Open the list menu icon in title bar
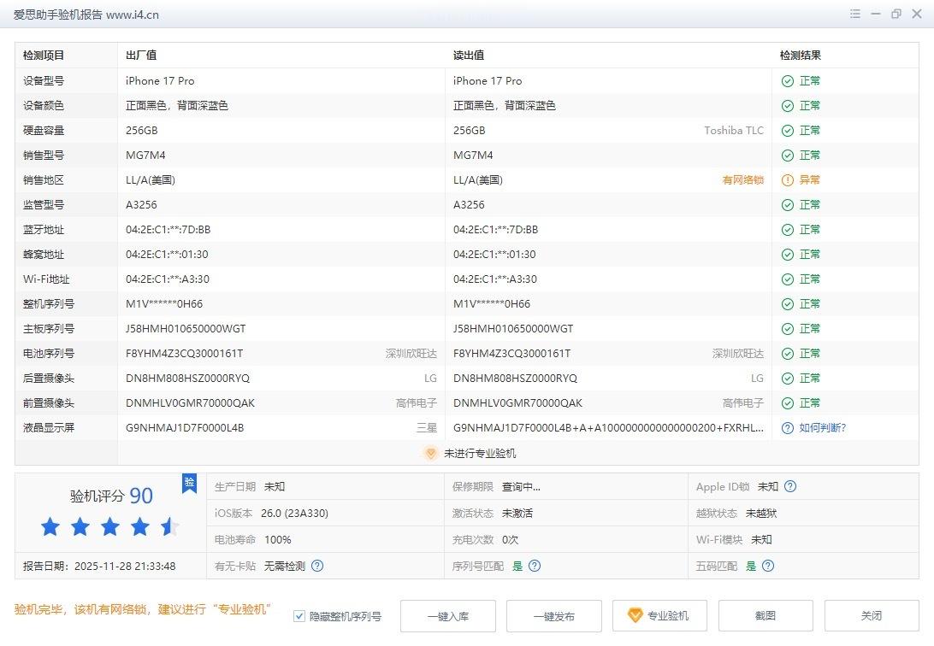 point(854,14)
